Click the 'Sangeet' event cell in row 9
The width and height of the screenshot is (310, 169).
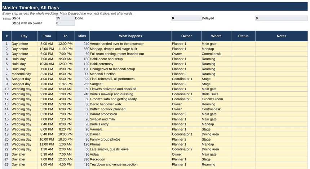pos(130,84)
